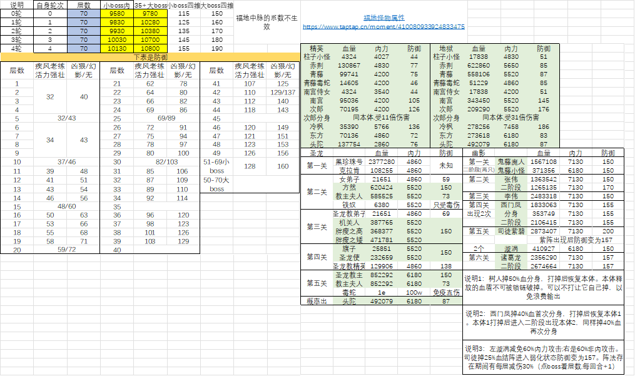Click the yellow cell showing 10380
Viewport: 635px width, 376px height.
150,31
